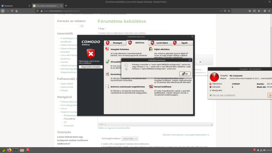This screenshot has height=153, width=272.
Task: Click the Kilépés logout link
Action: pos(64,90)
